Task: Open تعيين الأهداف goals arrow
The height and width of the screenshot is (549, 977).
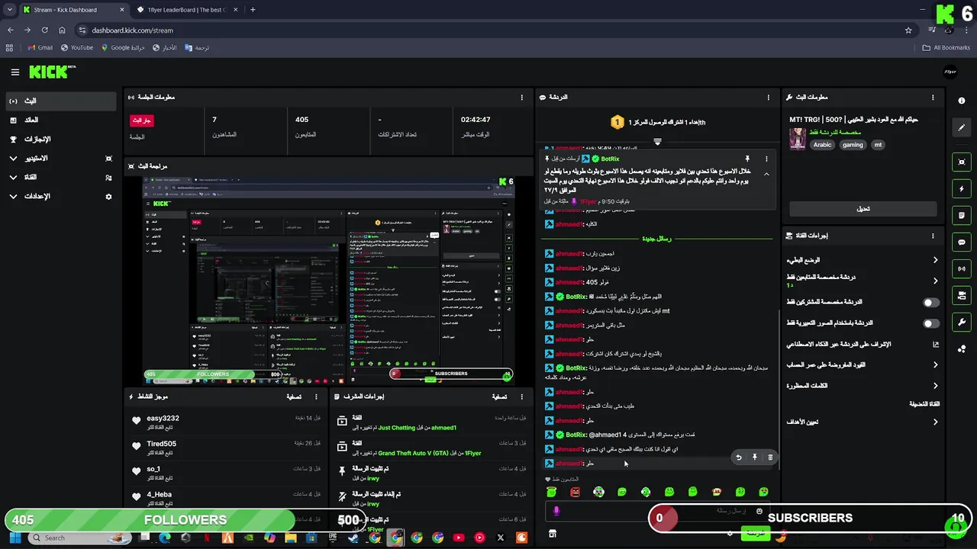Action: click(935, 422)
